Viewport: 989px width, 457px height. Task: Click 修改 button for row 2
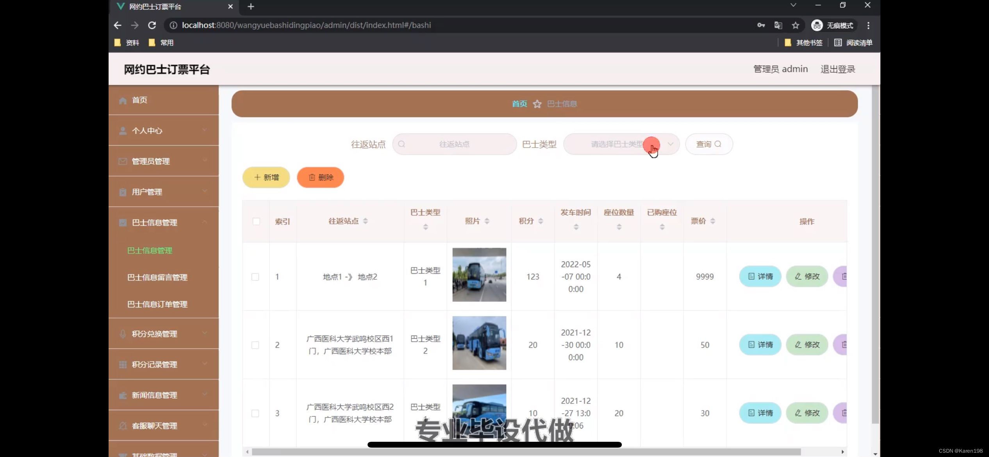click(x=807, y=345)
